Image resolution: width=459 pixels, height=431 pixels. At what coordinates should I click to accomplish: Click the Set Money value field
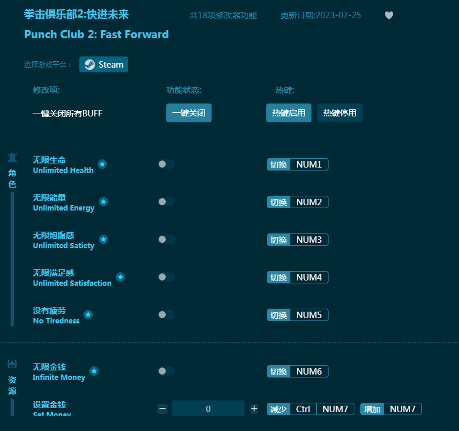coord(208,409)
